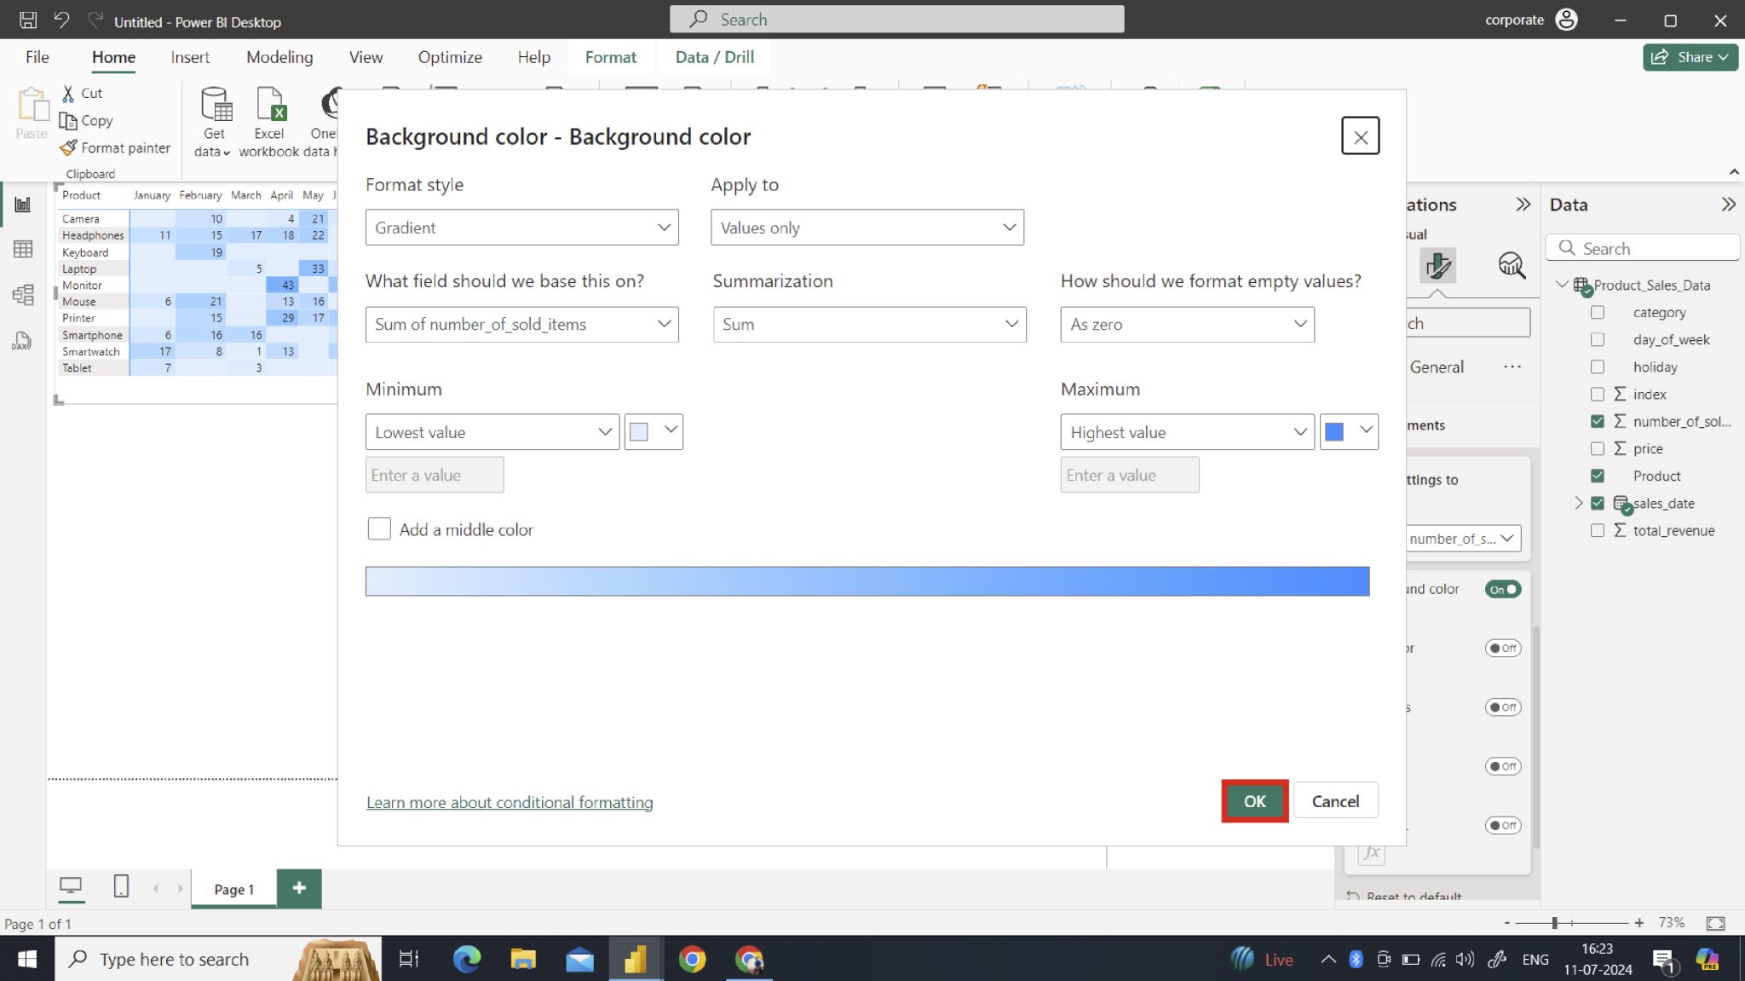Viewport: 1745px width, 981px height.
Task: Check the total_revenue field checkbox
Action: [1598, 530]
